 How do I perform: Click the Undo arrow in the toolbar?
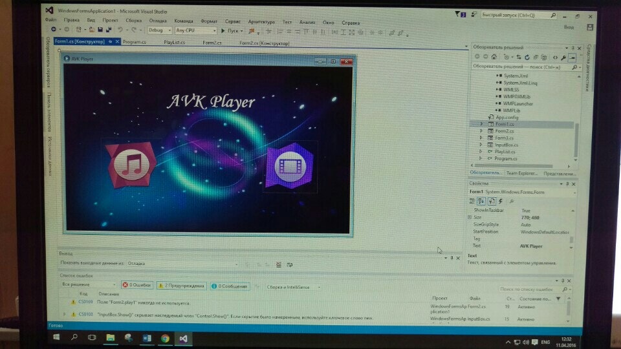pyautogui.click(x=120, y=30)
